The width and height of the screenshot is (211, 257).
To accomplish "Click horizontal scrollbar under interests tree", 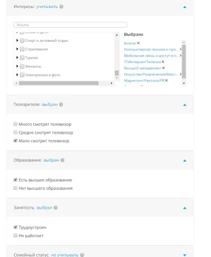I will click(x=59, y=83).
